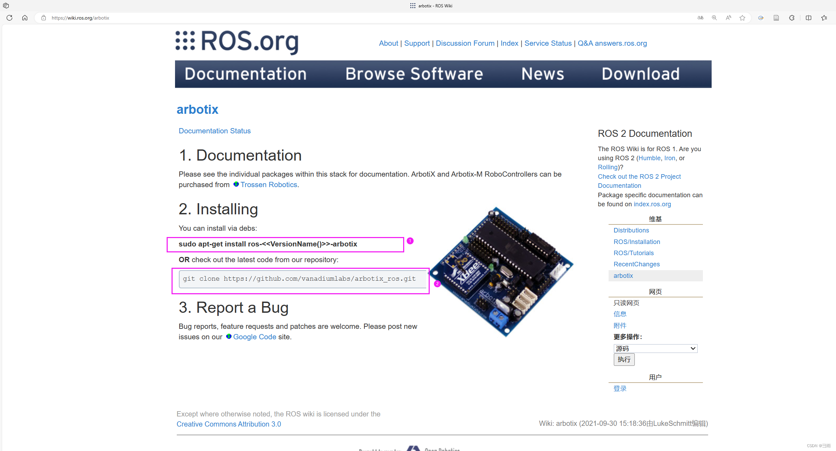Open the Service Status link

pos(548,43)
